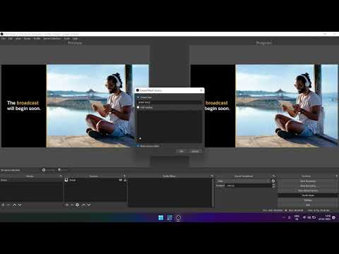Click the CPU and fps status text

point(319,210)
